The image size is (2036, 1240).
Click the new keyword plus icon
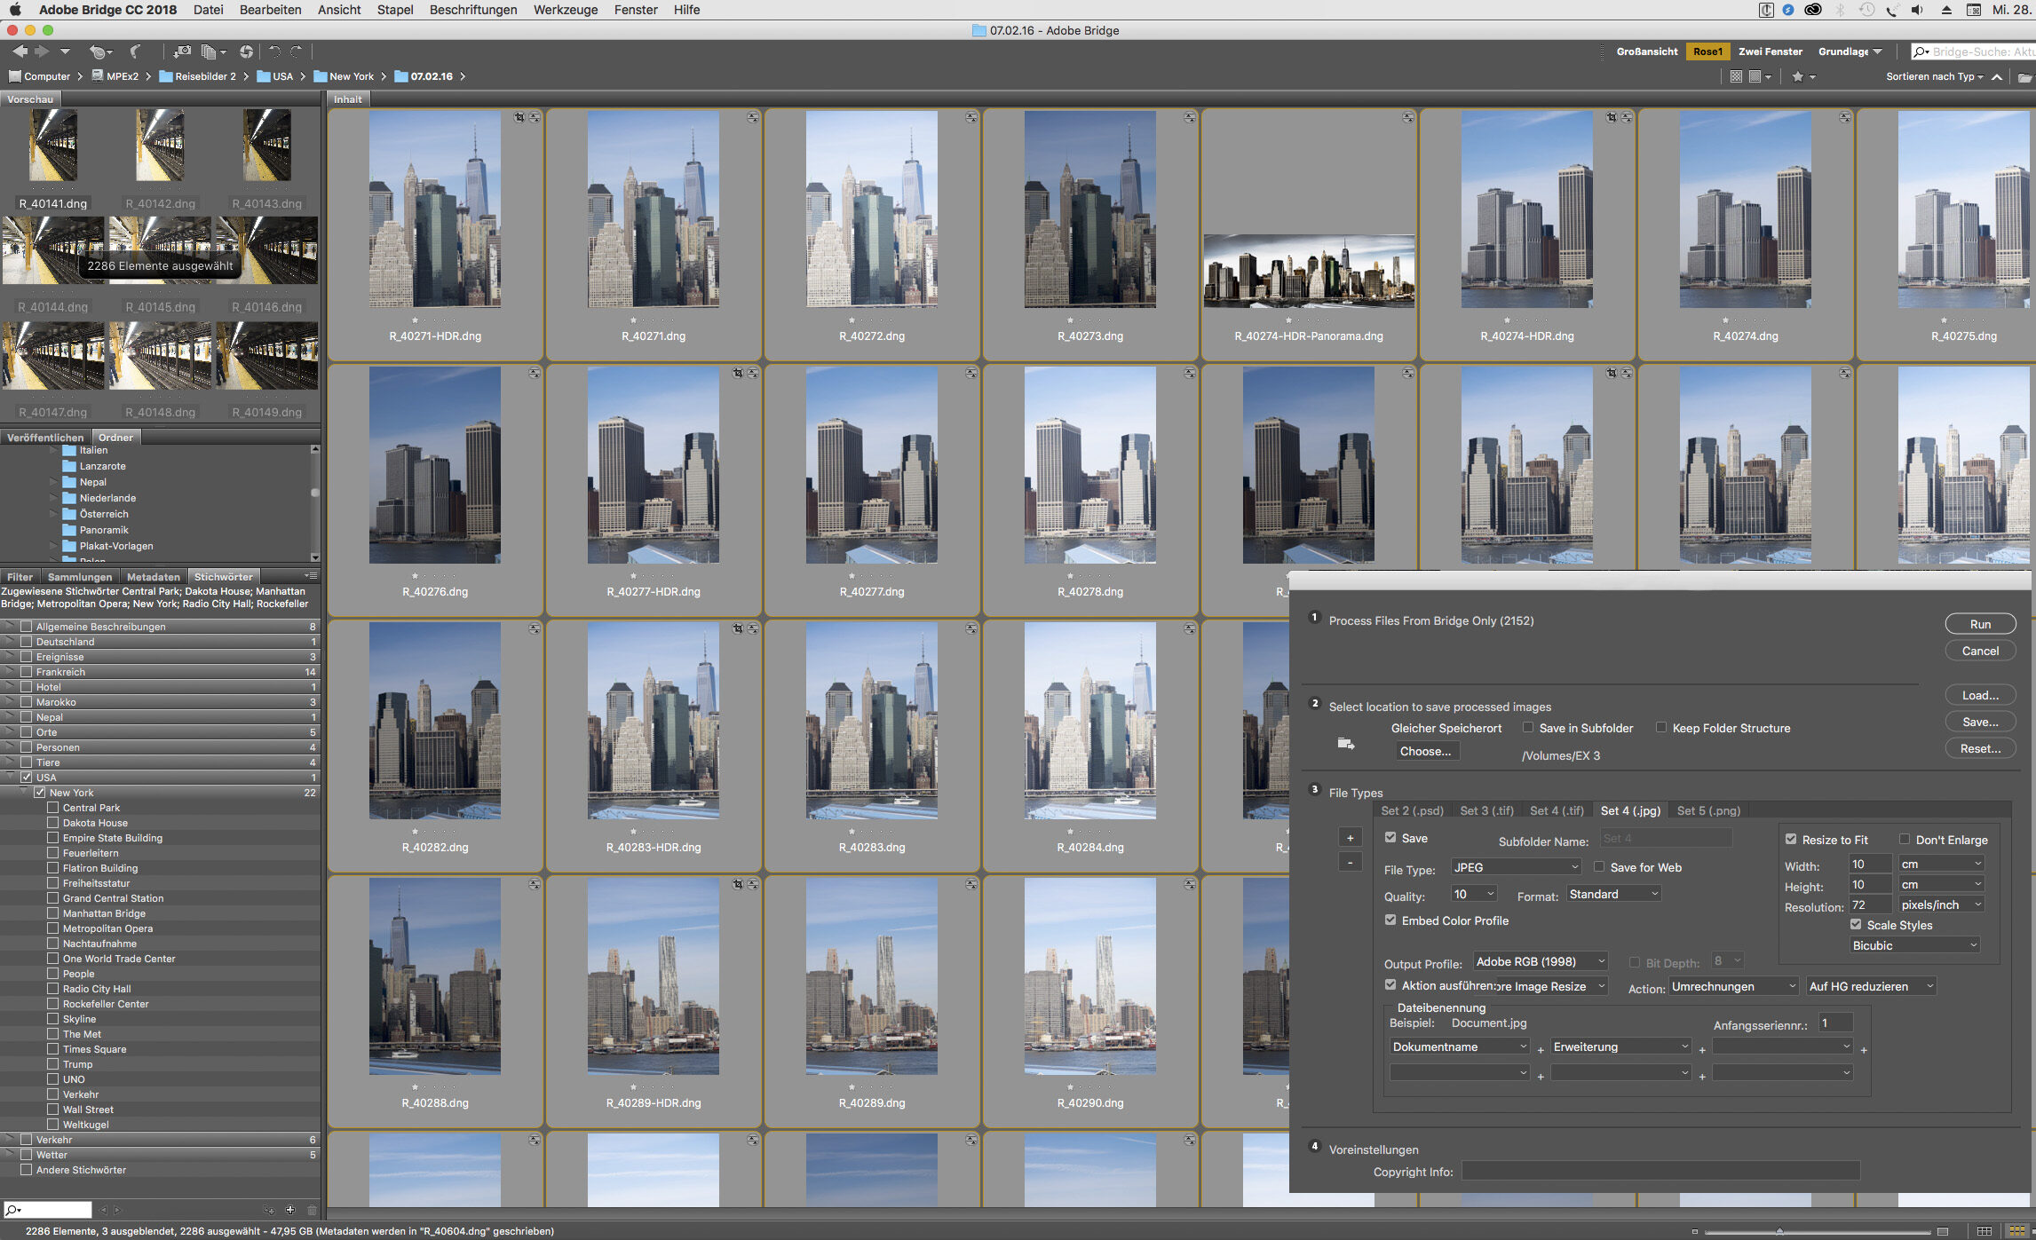click(x=289, y=1210)
